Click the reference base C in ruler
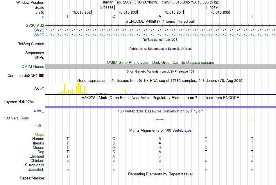This screenshot has height=185, width=276. click(x=114, y=16)
